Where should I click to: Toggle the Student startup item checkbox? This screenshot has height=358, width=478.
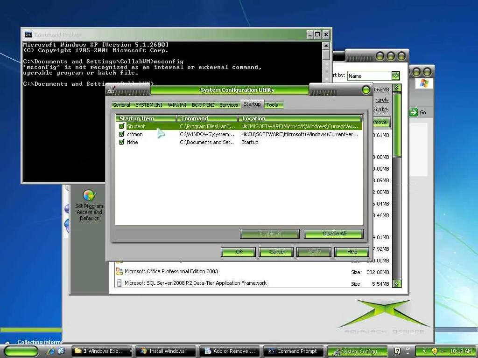pos(122,126)
